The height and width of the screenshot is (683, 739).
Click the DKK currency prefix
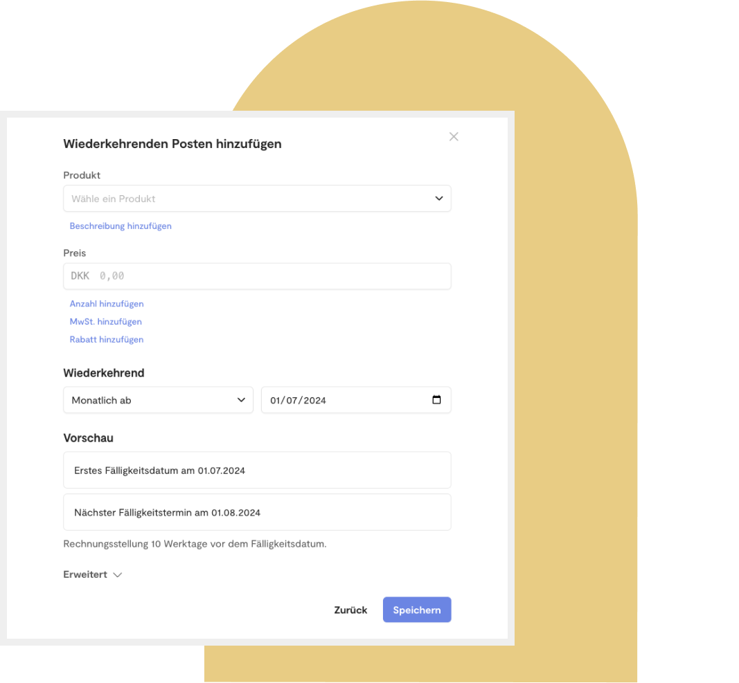(x=80, y=276)
